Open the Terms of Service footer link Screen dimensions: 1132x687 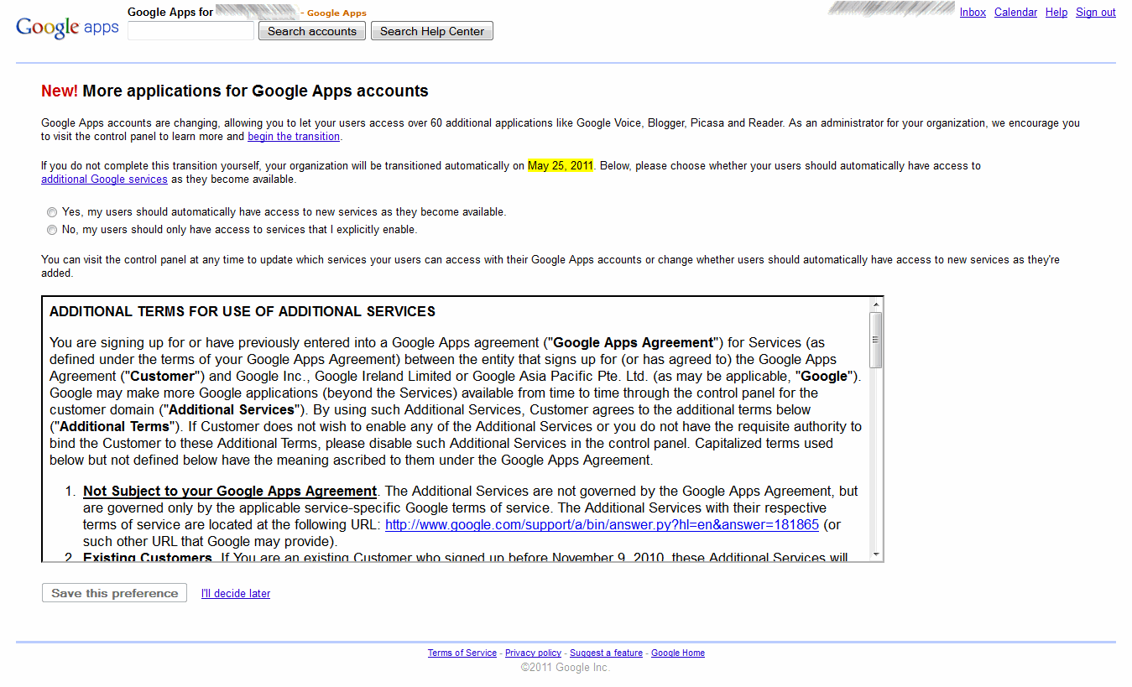[x=462, y=653]
